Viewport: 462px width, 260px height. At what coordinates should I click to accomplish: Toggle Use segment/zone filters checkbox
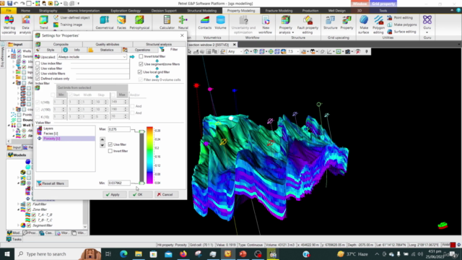click(x=141, y=64)
